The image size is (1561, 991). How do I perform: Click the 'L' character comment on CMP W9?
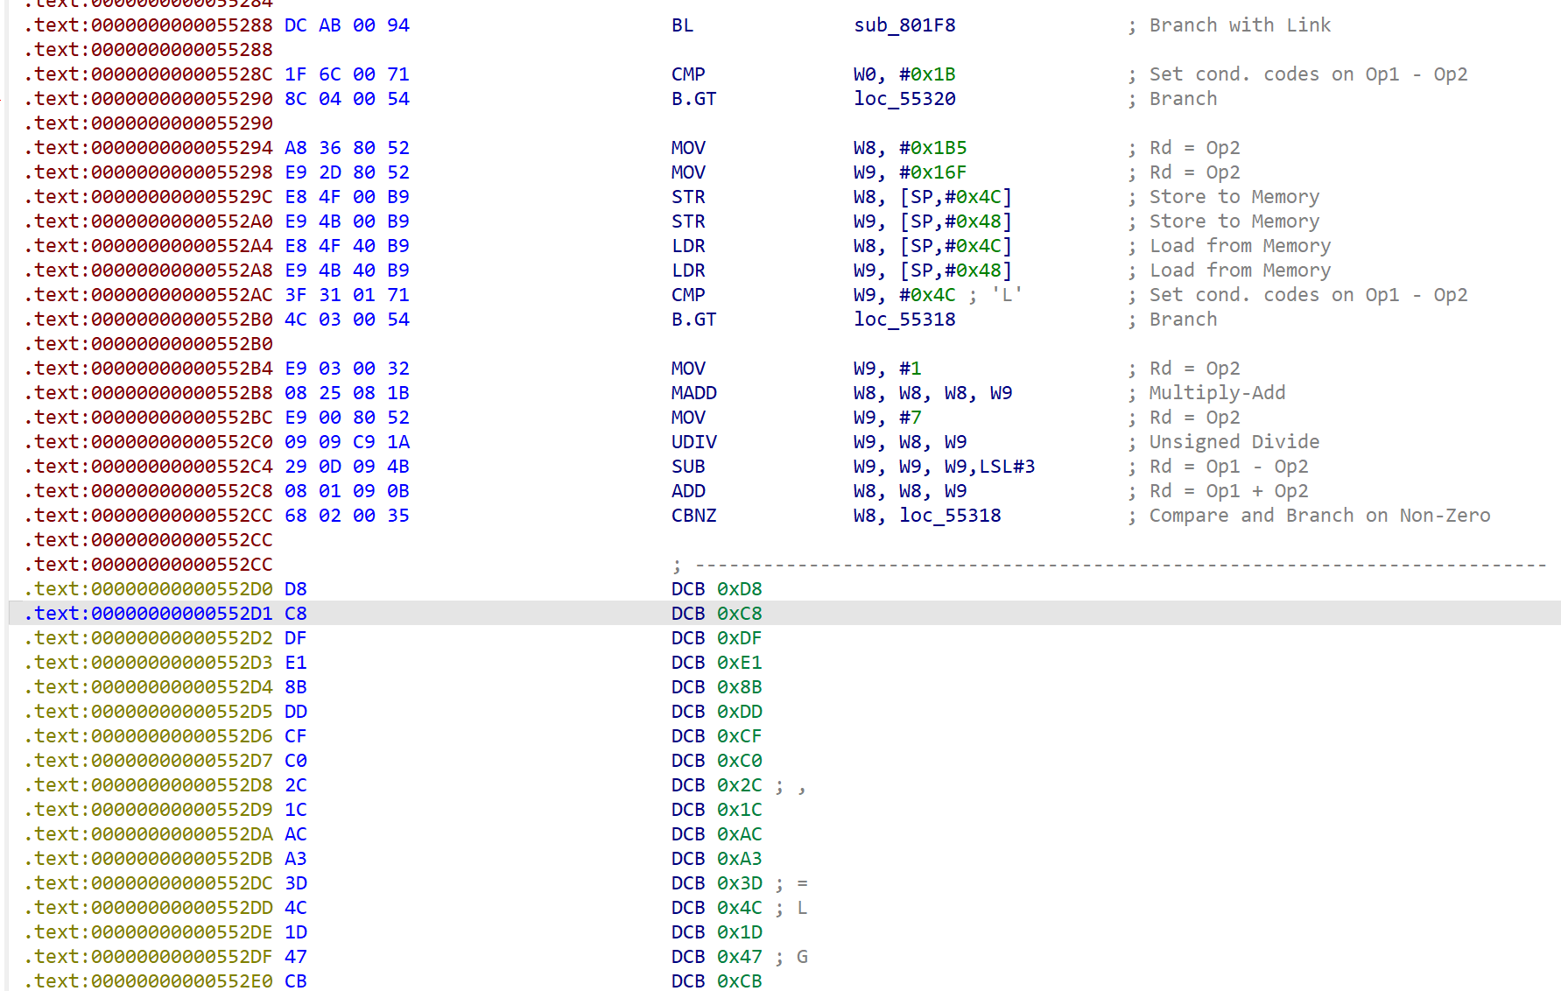[1007, 295]
